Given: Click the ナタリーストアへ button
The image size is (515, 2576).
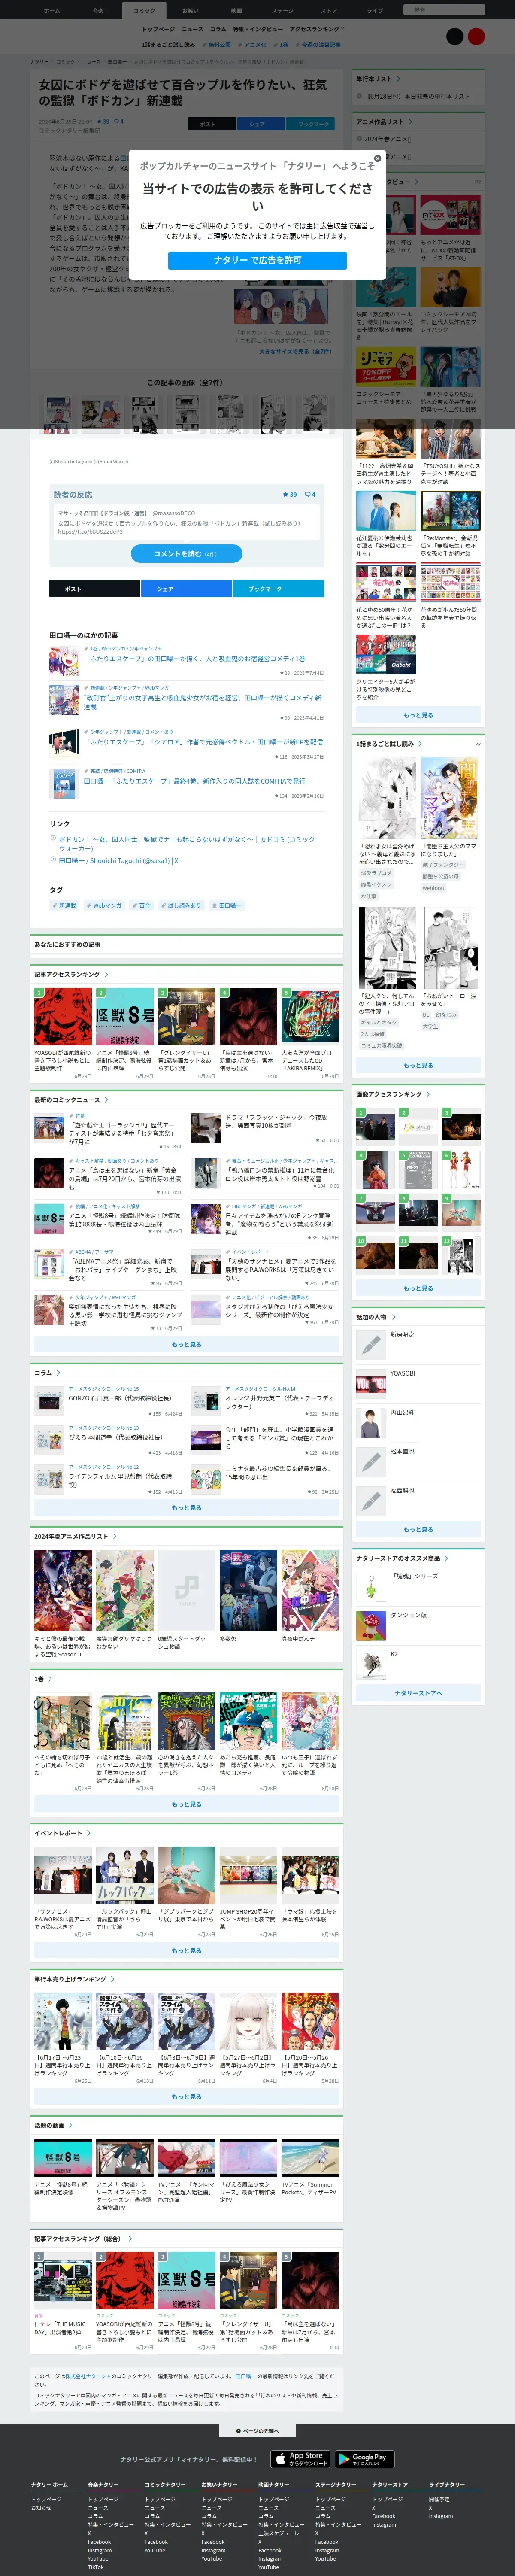Looking at the screenshot, I should (418, 1693).
